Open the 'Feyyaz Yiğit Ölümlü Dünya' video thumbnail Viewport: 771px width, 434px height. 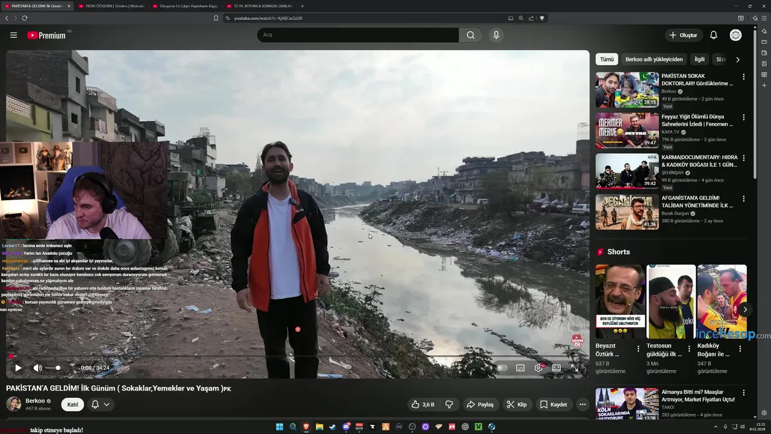627,131
